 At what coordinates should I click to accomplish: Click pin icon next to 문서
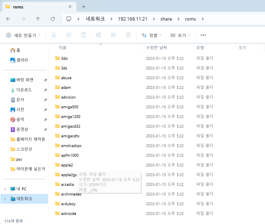[x=45, y=100]
